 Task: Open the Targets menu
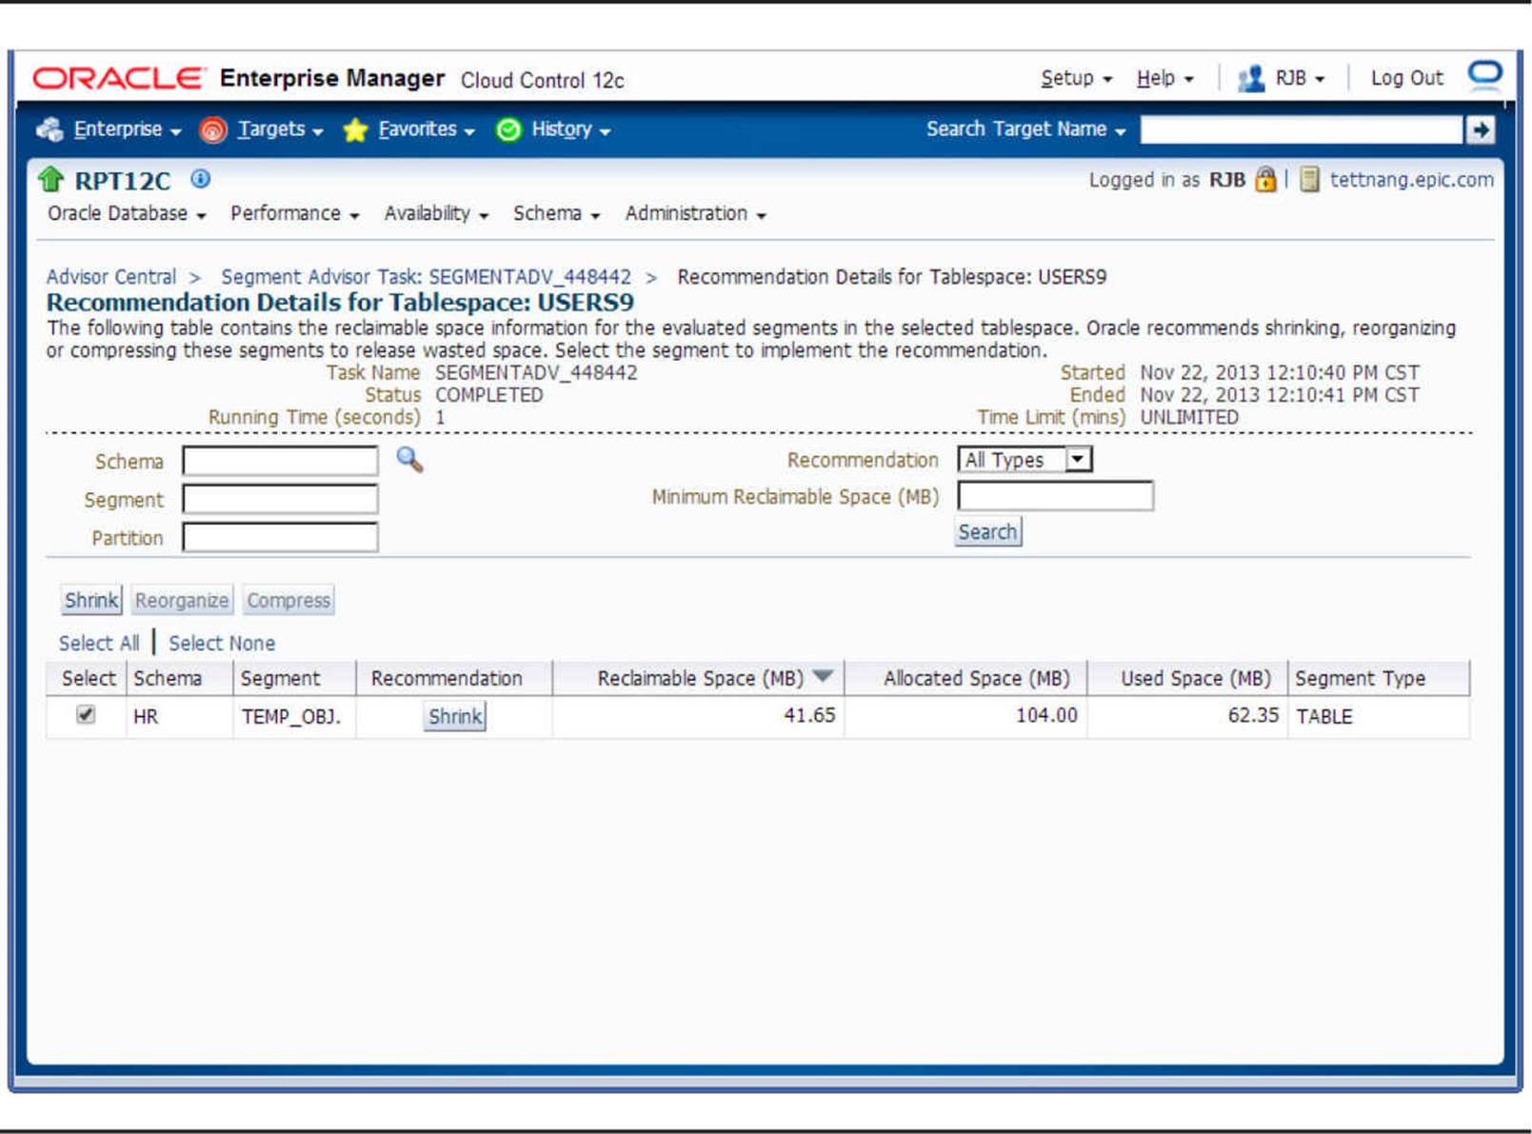(x=280, y=129)
